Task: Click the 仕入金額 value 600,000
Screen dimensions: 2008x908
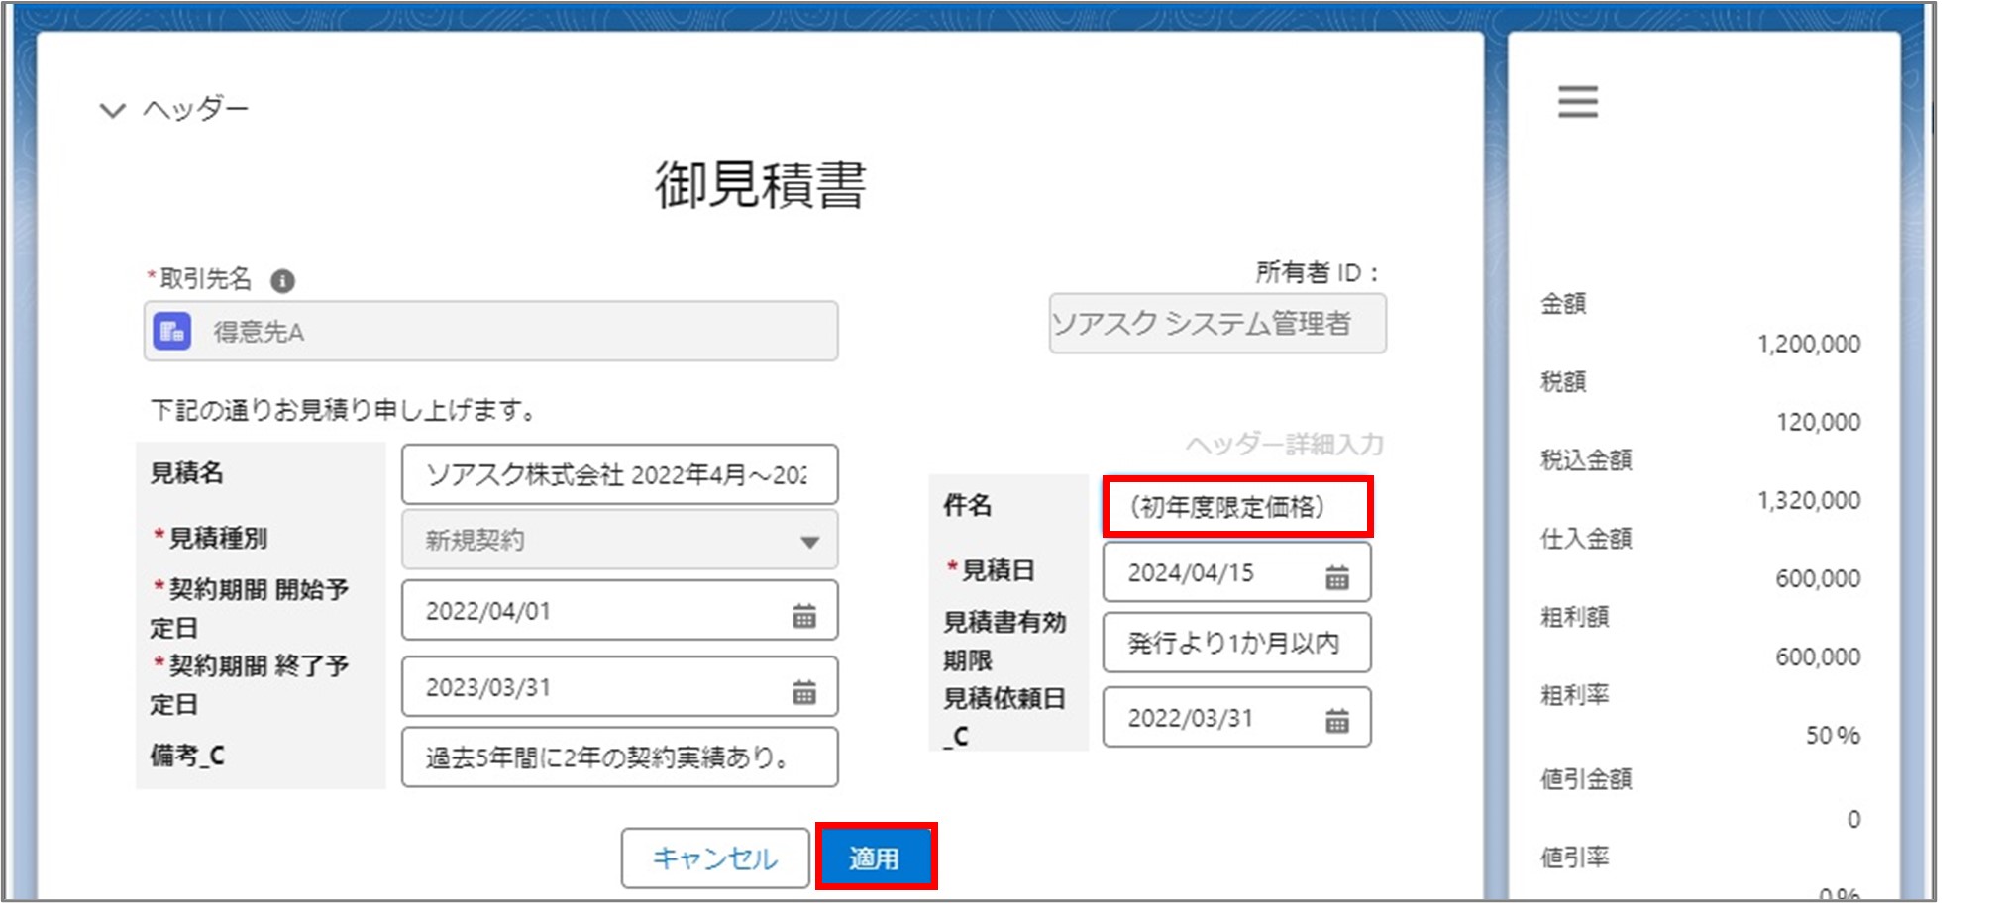Action: (1818, 579)
